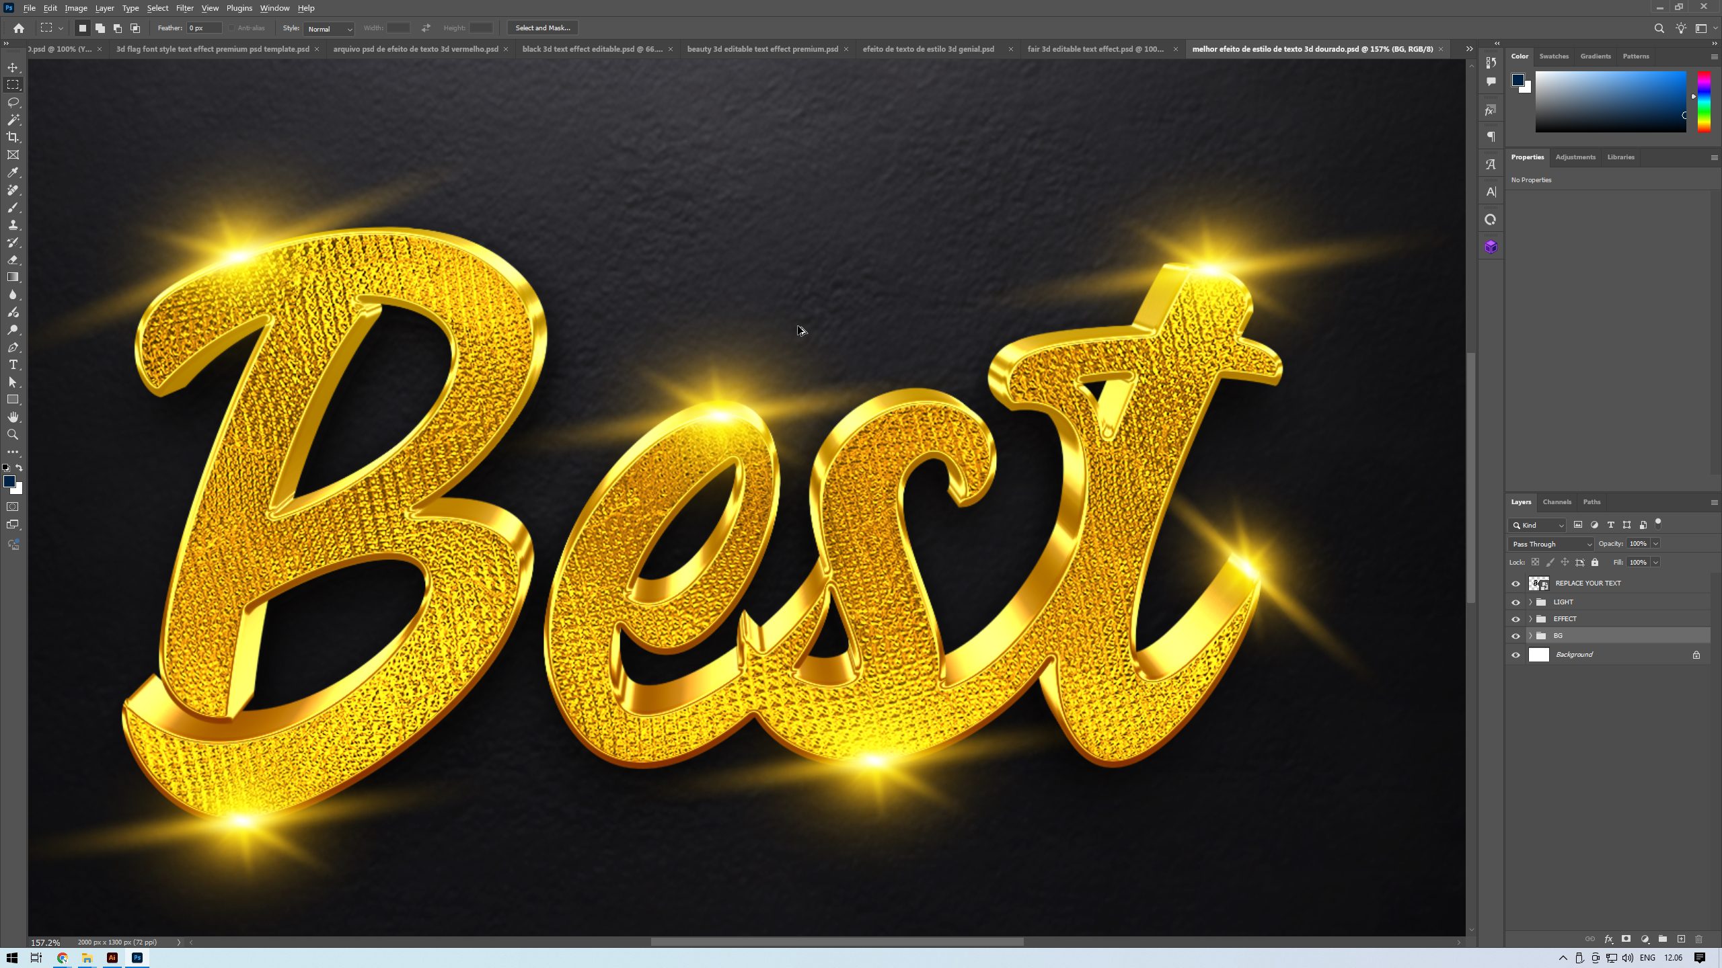Select the Eyedropper tool

[x=13, y=172]
